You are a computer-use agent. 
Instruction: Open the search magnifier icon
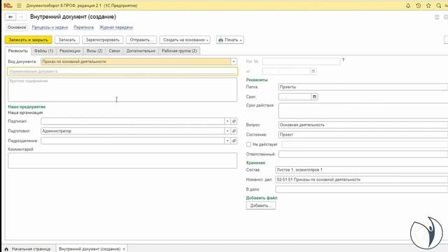(x=439, y=6)
